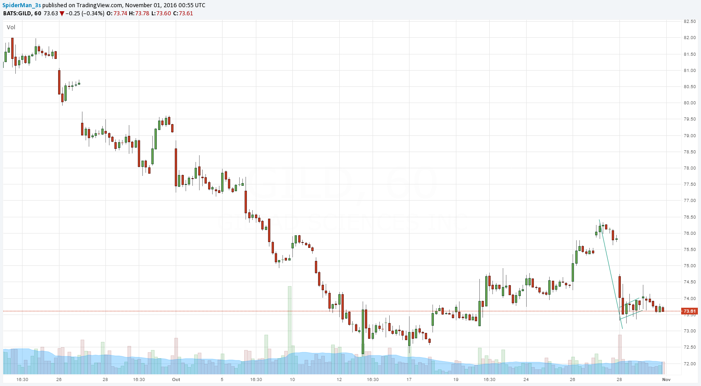701x386 pixels.
Task: Click the red 73.61 current price tag
Action: (x=689, y=311)
